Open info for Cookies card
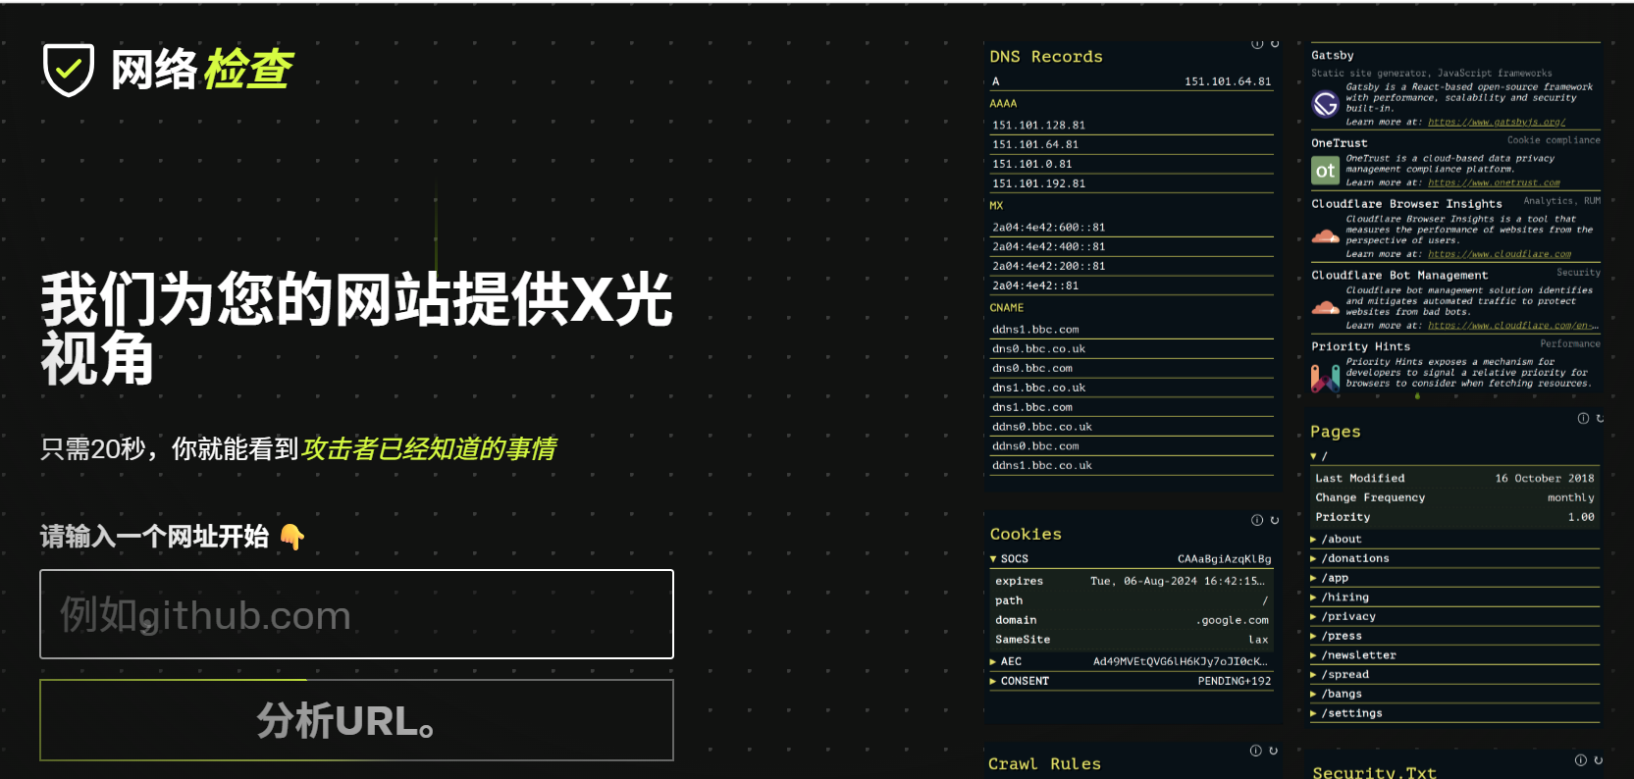 click(1257, 520)
